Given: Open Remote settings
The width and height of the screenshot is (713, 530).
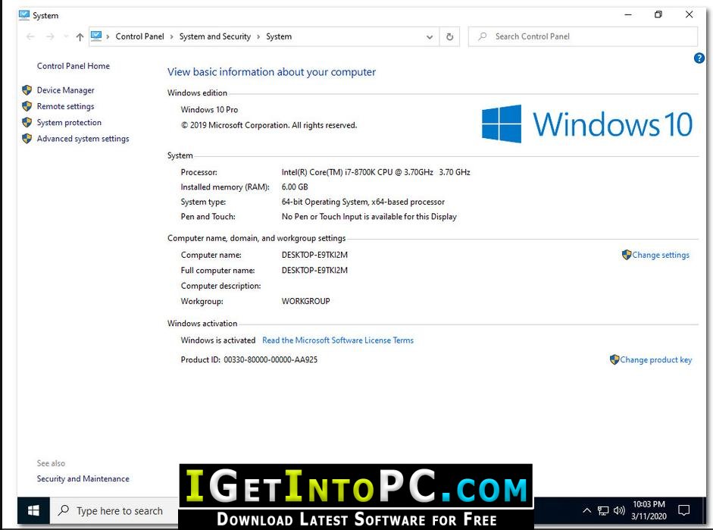Looking at the screenshot, I should (65, 106).
